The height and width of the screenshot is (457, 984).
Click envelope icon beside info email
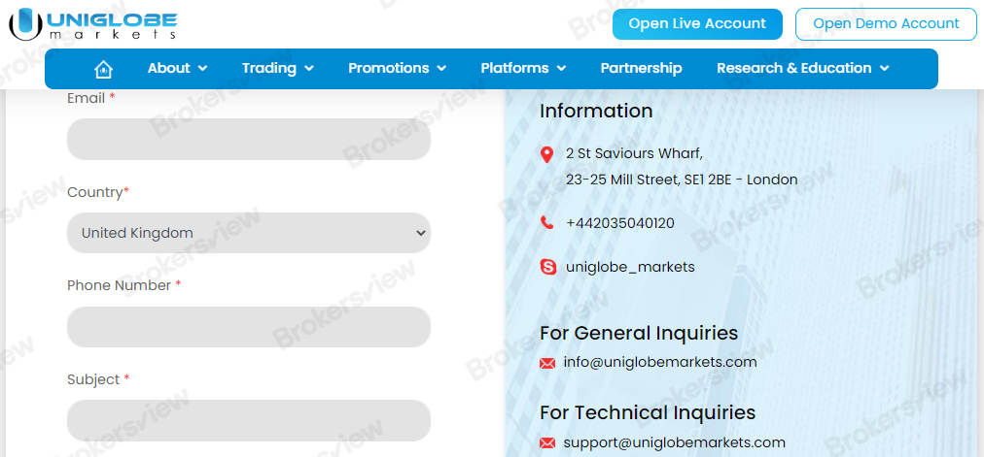pos(547,363)
